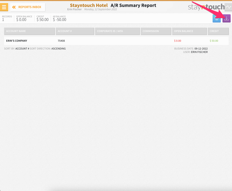Screen dimensions: 232x191
Task: Click the green $ 50.00 credit value
Action: tap(214, 41)
